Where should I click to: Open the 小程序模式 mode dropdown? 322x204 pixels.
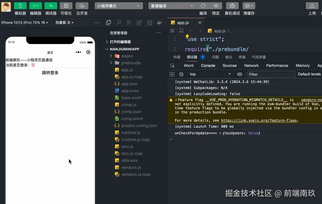[x=118, y=5]
